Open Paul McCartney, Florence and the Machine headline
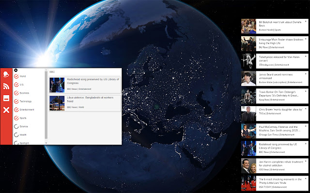The height and width of the screenshot is (193, 310). tap(279, 129)
